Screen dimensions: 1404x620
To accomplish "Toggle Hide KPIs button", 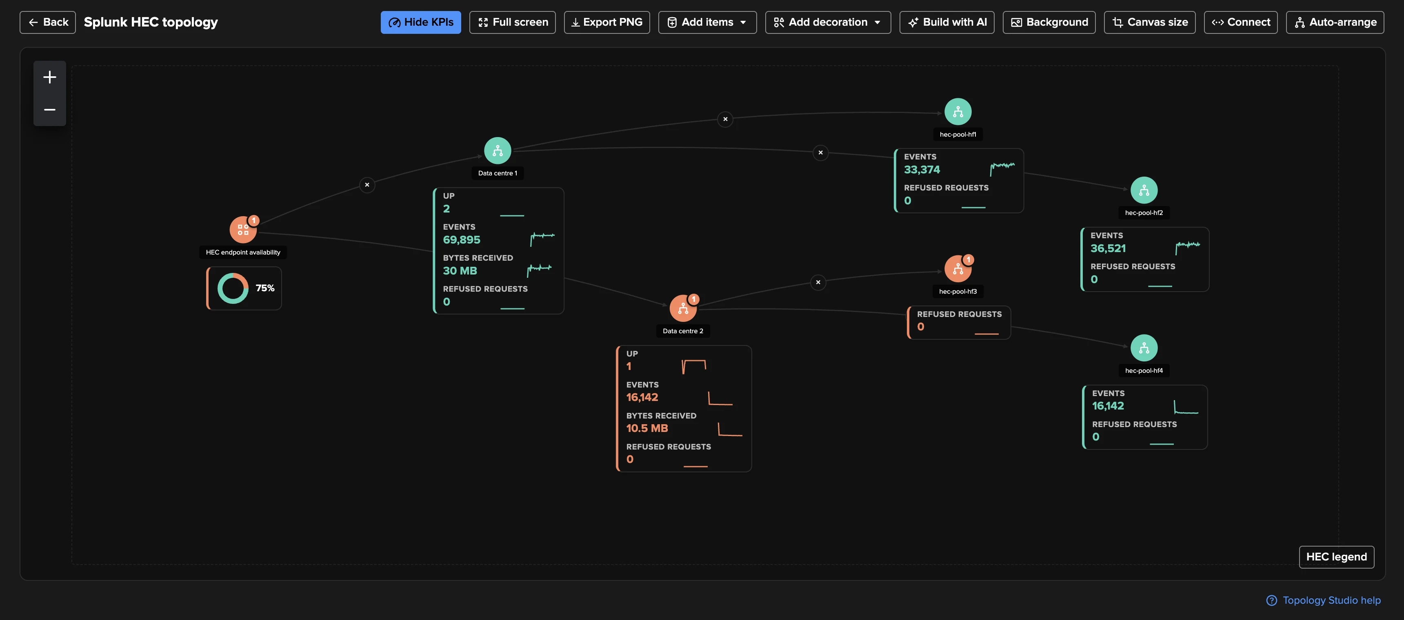I will [x=420, y=22].
